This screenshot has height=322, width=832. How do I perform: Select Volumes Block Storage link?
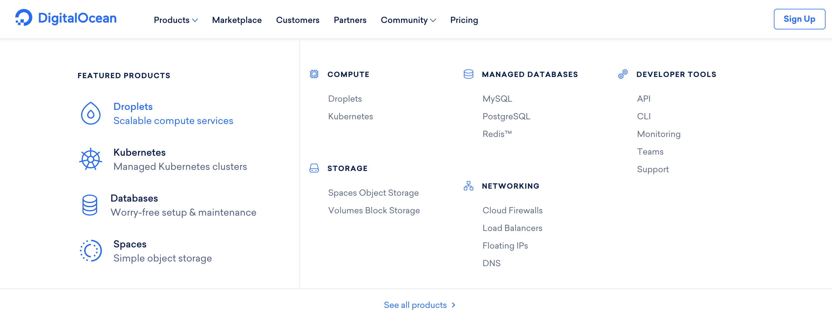click(374, 210)
